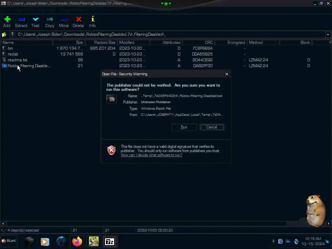This screenshot has width=332, height=249.
Task: Sort by the Encrypted column header
Action: pos(231,42)
